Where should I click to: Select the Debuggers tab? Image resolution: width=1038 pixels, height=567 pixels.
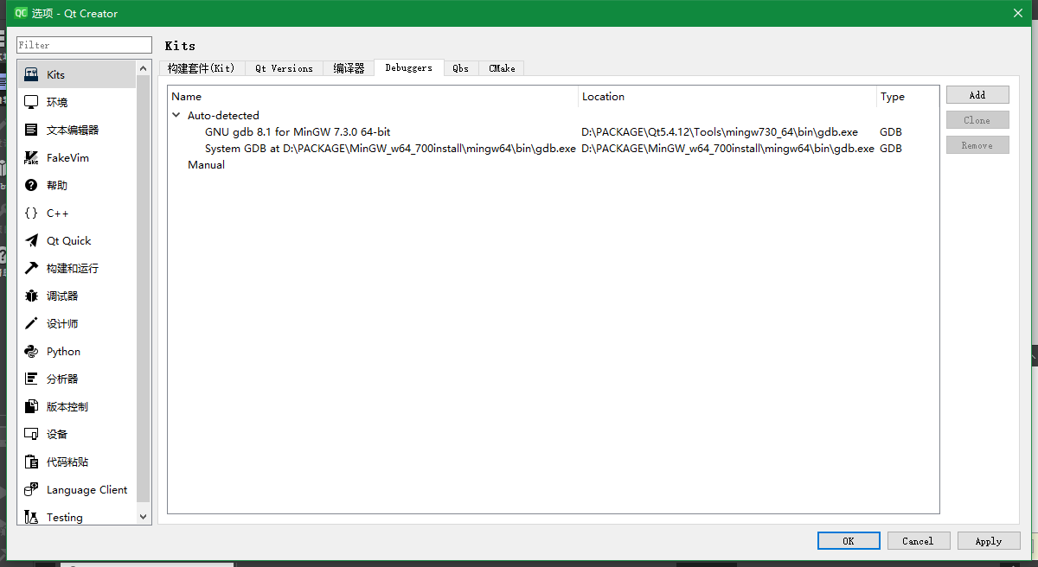408,67
